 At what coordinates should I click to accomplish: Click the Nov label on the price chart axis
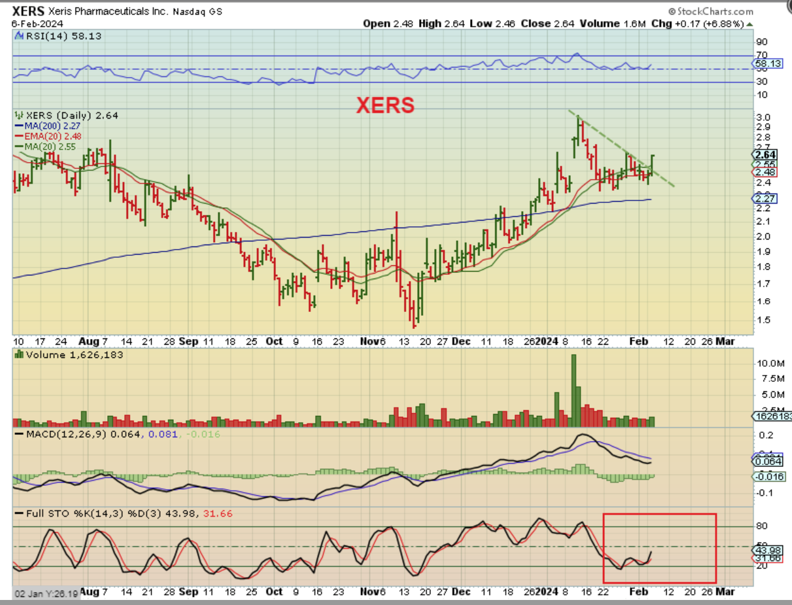pyautogui.click(x=370, y=341)
